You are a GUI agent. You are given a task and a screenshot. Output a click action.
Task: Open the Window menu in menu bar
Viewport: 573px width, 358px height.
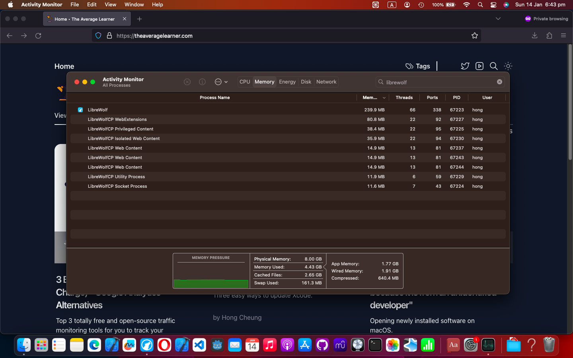click(x=134, y=5)
